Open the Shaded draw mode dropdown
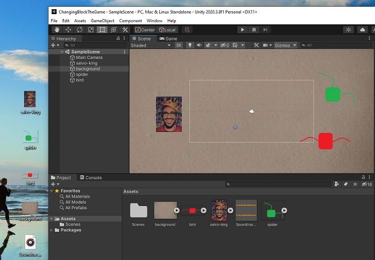375x260 pixels. (x=151, y=45)
